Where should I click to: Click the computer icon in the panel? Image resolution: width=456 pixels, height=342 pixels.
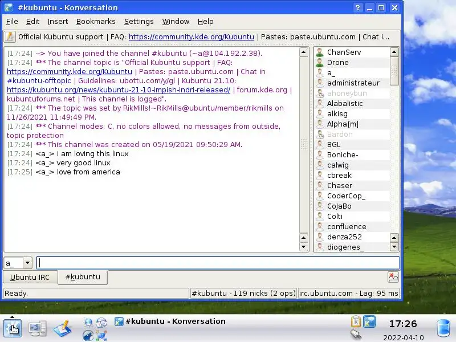[37, 328]
